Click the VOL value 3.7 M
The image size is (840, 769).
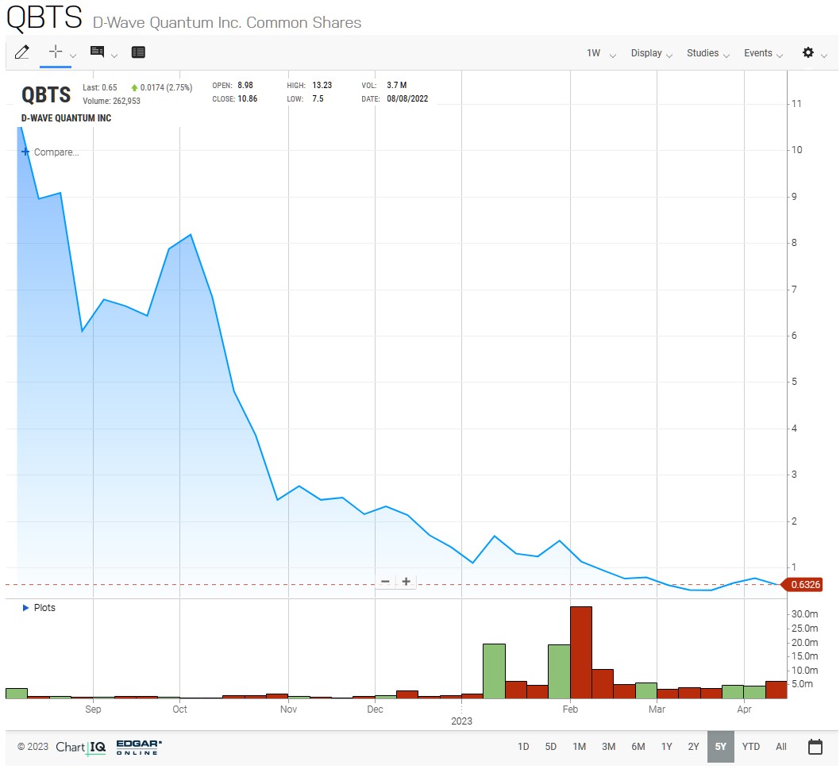pyautogui.click(x=396, y=85)
